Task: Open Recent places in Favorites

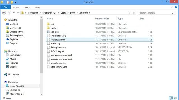Action: 17,36
